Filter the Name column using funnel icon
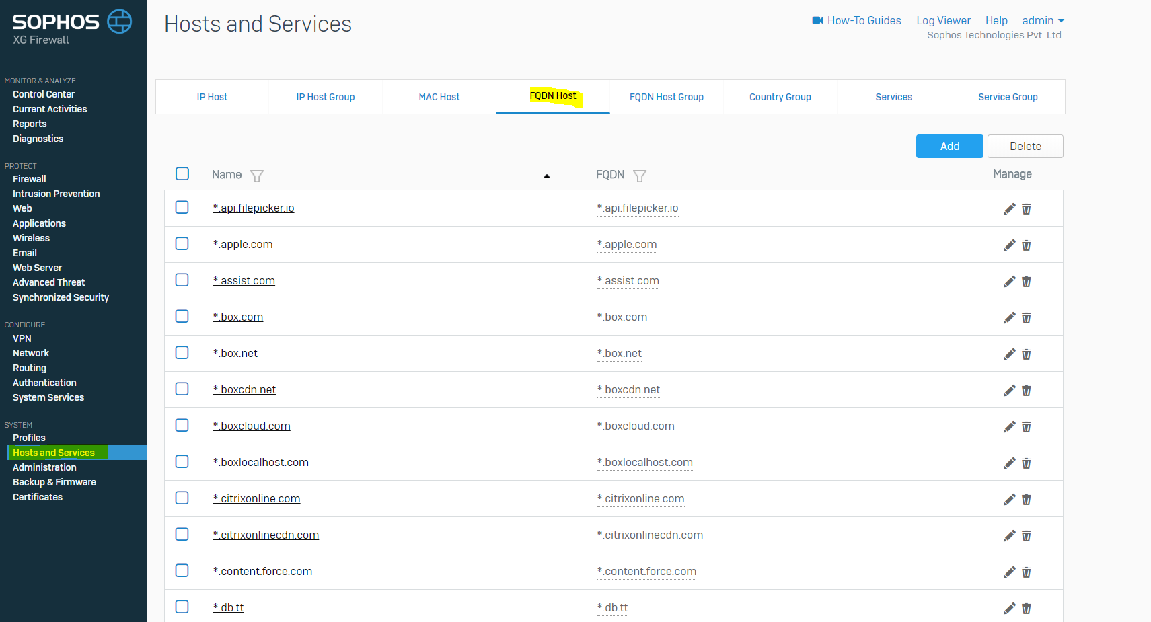 point(257,176)
